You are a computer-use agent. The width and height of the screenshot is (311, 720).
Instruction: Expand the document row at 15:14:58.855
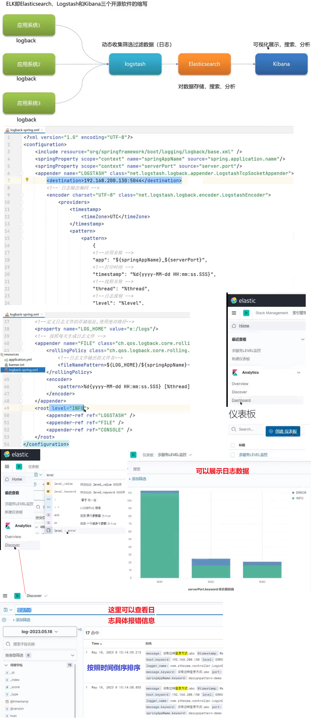(87, 687)
